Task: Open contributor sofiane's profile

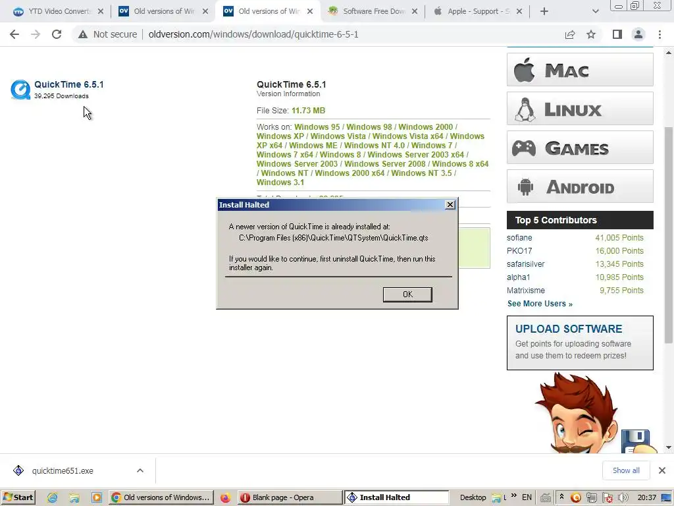Action: 519,237
